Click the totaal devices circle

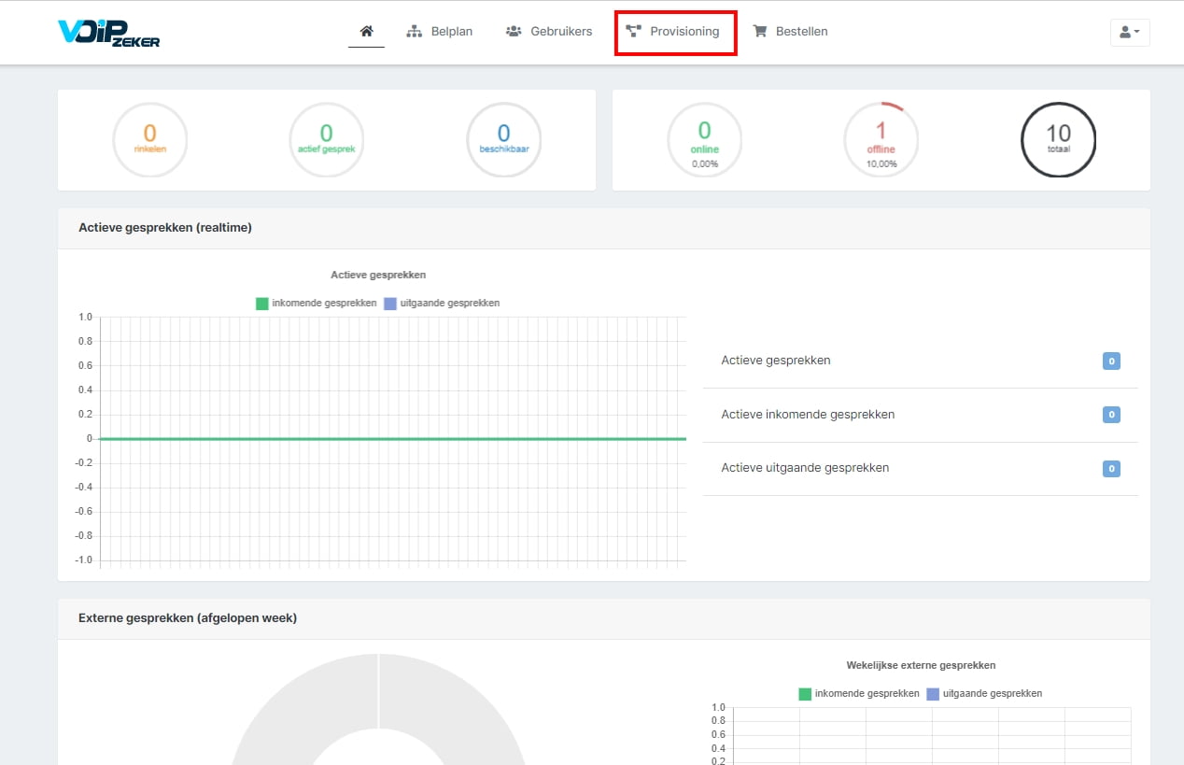[1058, 140]
